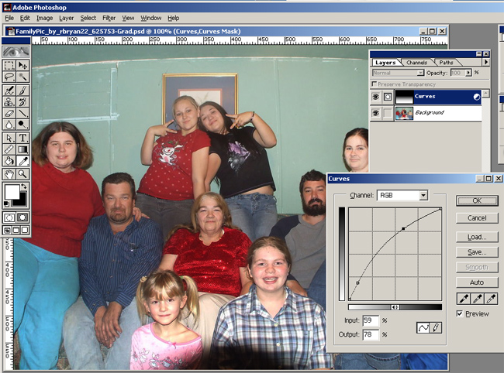Click OK in the Curves dialog
The height and width of the screenshot is (373, 504).
476,201
